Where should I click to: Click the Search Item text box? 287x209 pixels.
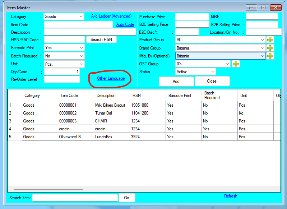(x=75, y=198)
